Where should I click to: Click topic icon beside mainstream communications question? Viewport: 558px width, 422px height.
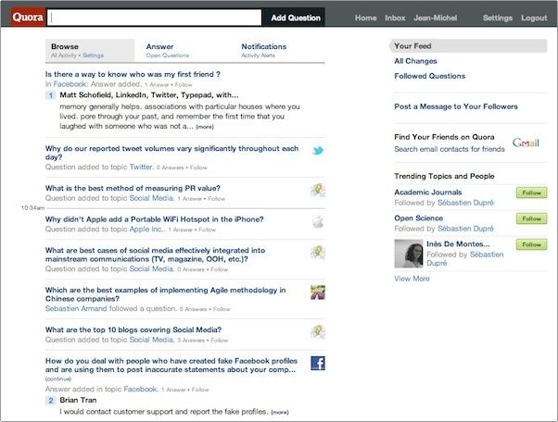[318, 253]
